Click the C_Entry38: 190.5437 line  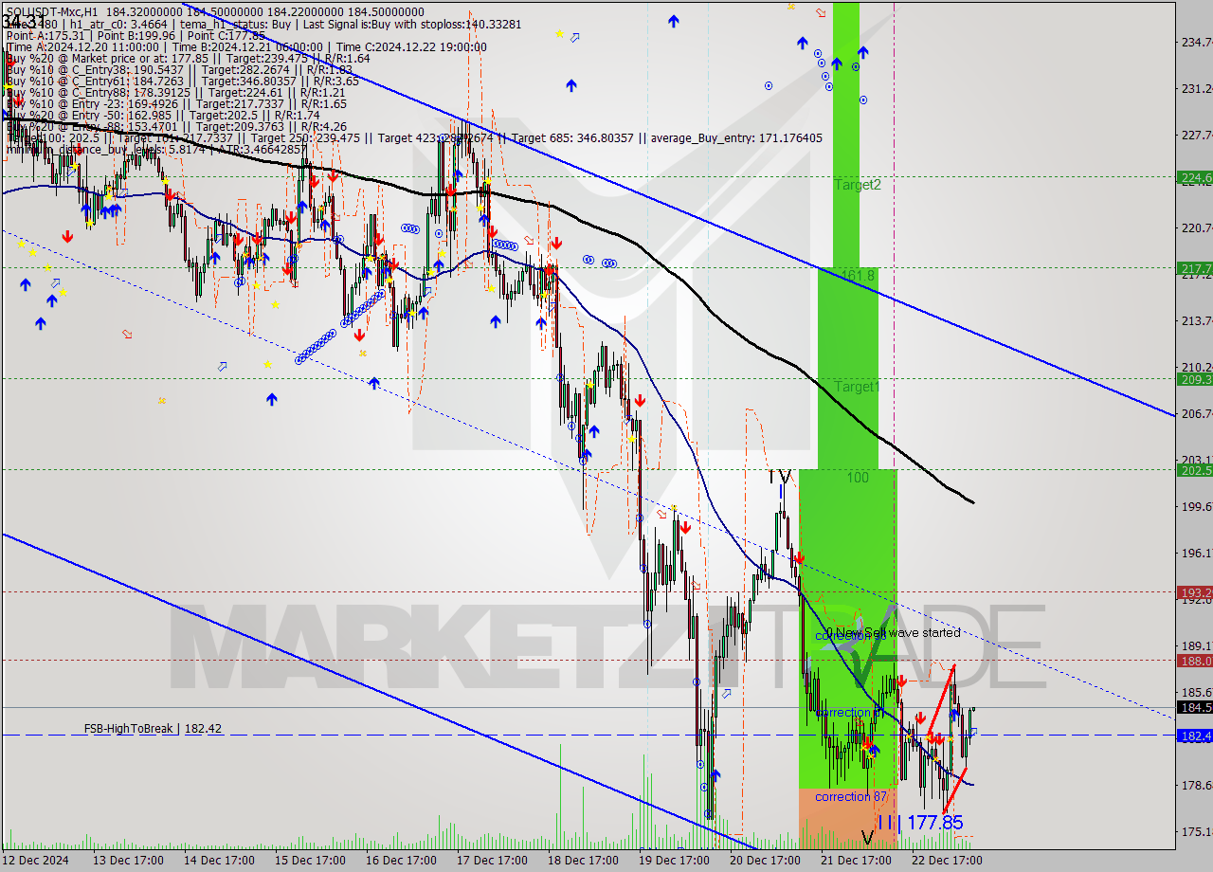(x=179, y=69)
